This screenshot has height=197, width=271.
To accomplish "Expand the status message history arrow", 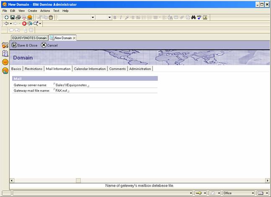I will click(x=191, y=193).
